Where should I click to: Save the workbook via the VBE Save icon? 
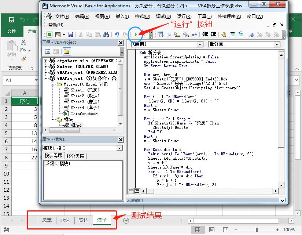(x=71, y=34)
